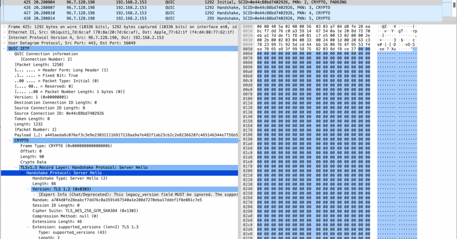Select the handshake Length: 86 field
The height and width of the screenshot is (239, 457).
pyautogui.click(x=44, y=184)
